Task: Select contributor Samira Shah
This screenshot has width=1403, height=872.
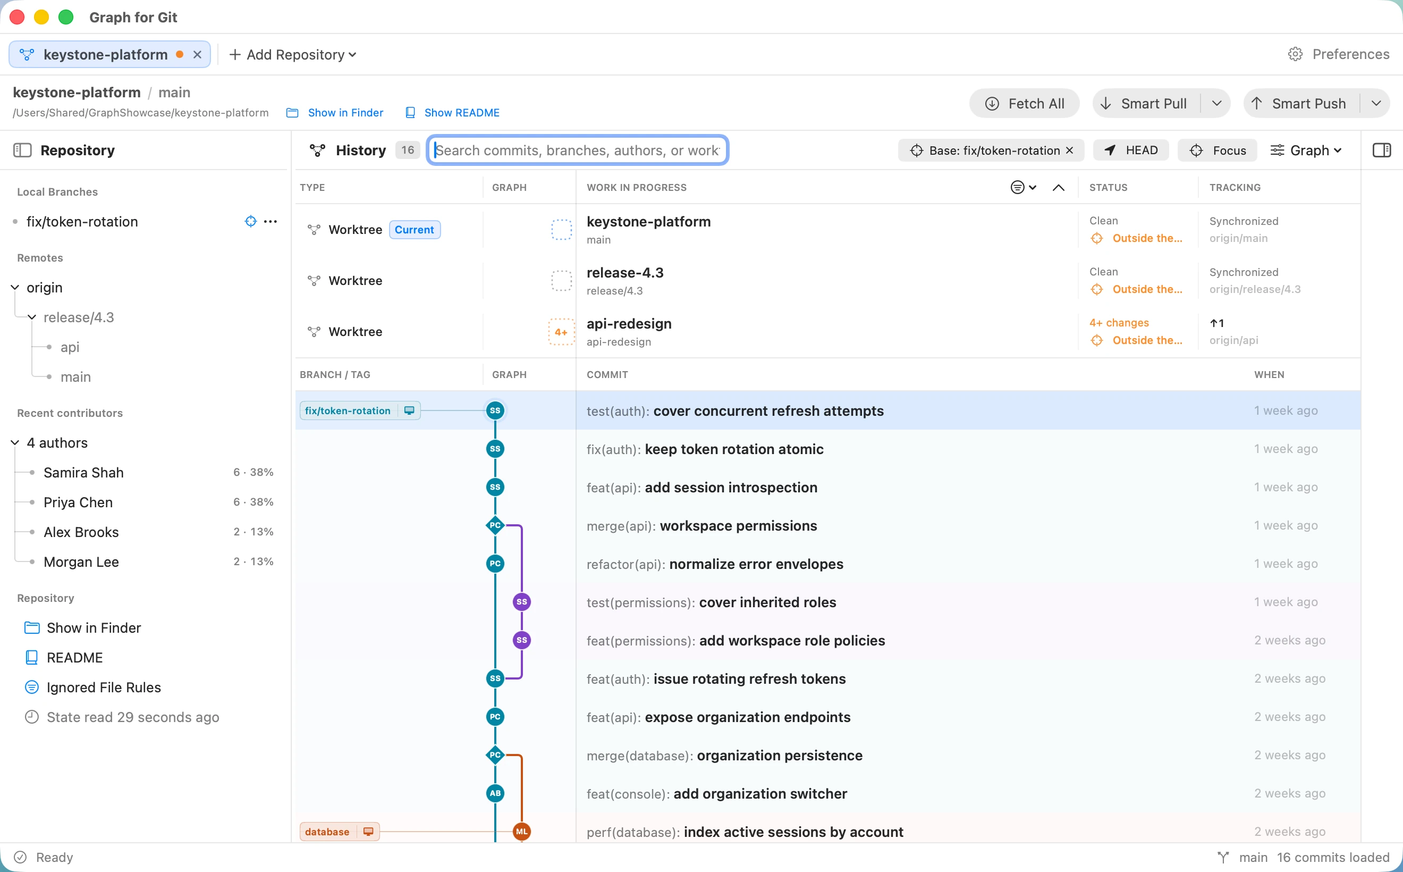Action: point(83,473)
